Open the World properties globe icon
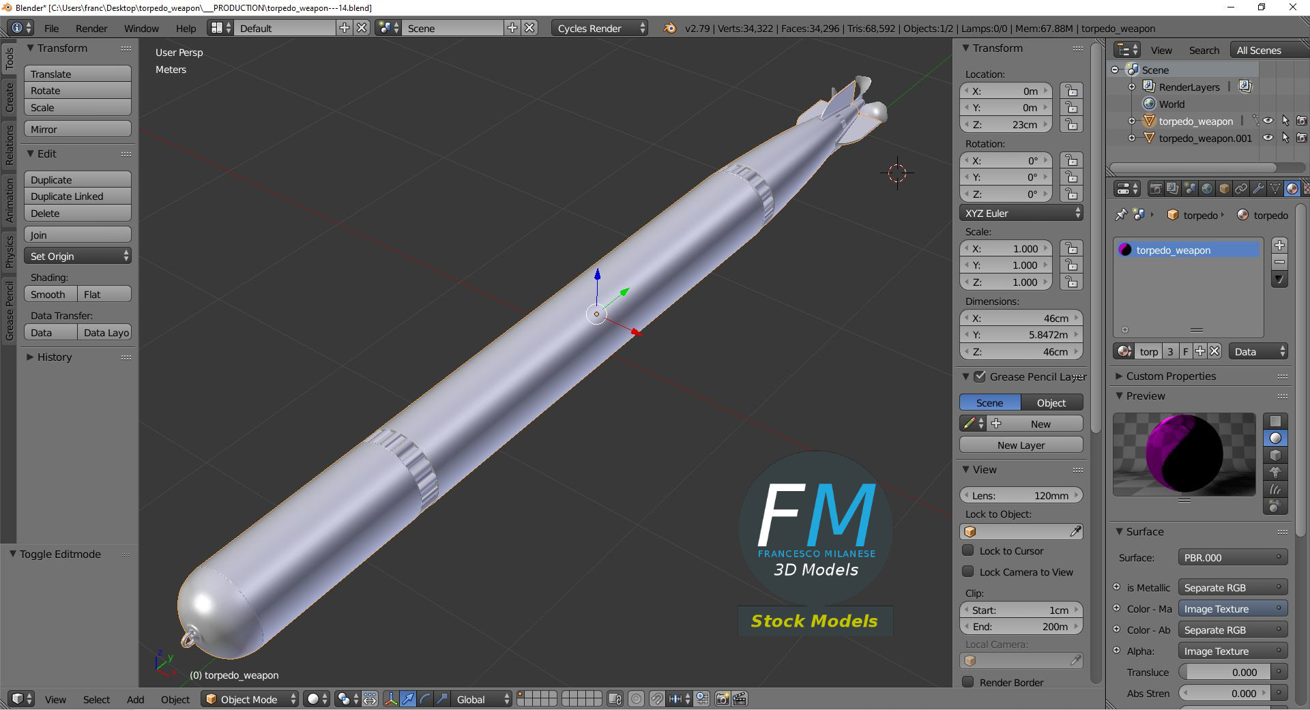The width and height of the screenshot is (1310, 710). (x=1207, y=189)
